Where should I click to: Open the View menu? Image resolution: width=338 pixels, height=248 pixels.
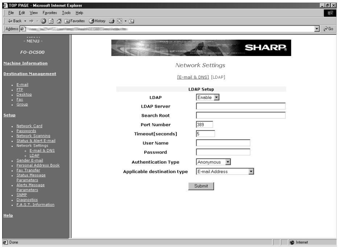pyautogui.click(x=34, y=13)
